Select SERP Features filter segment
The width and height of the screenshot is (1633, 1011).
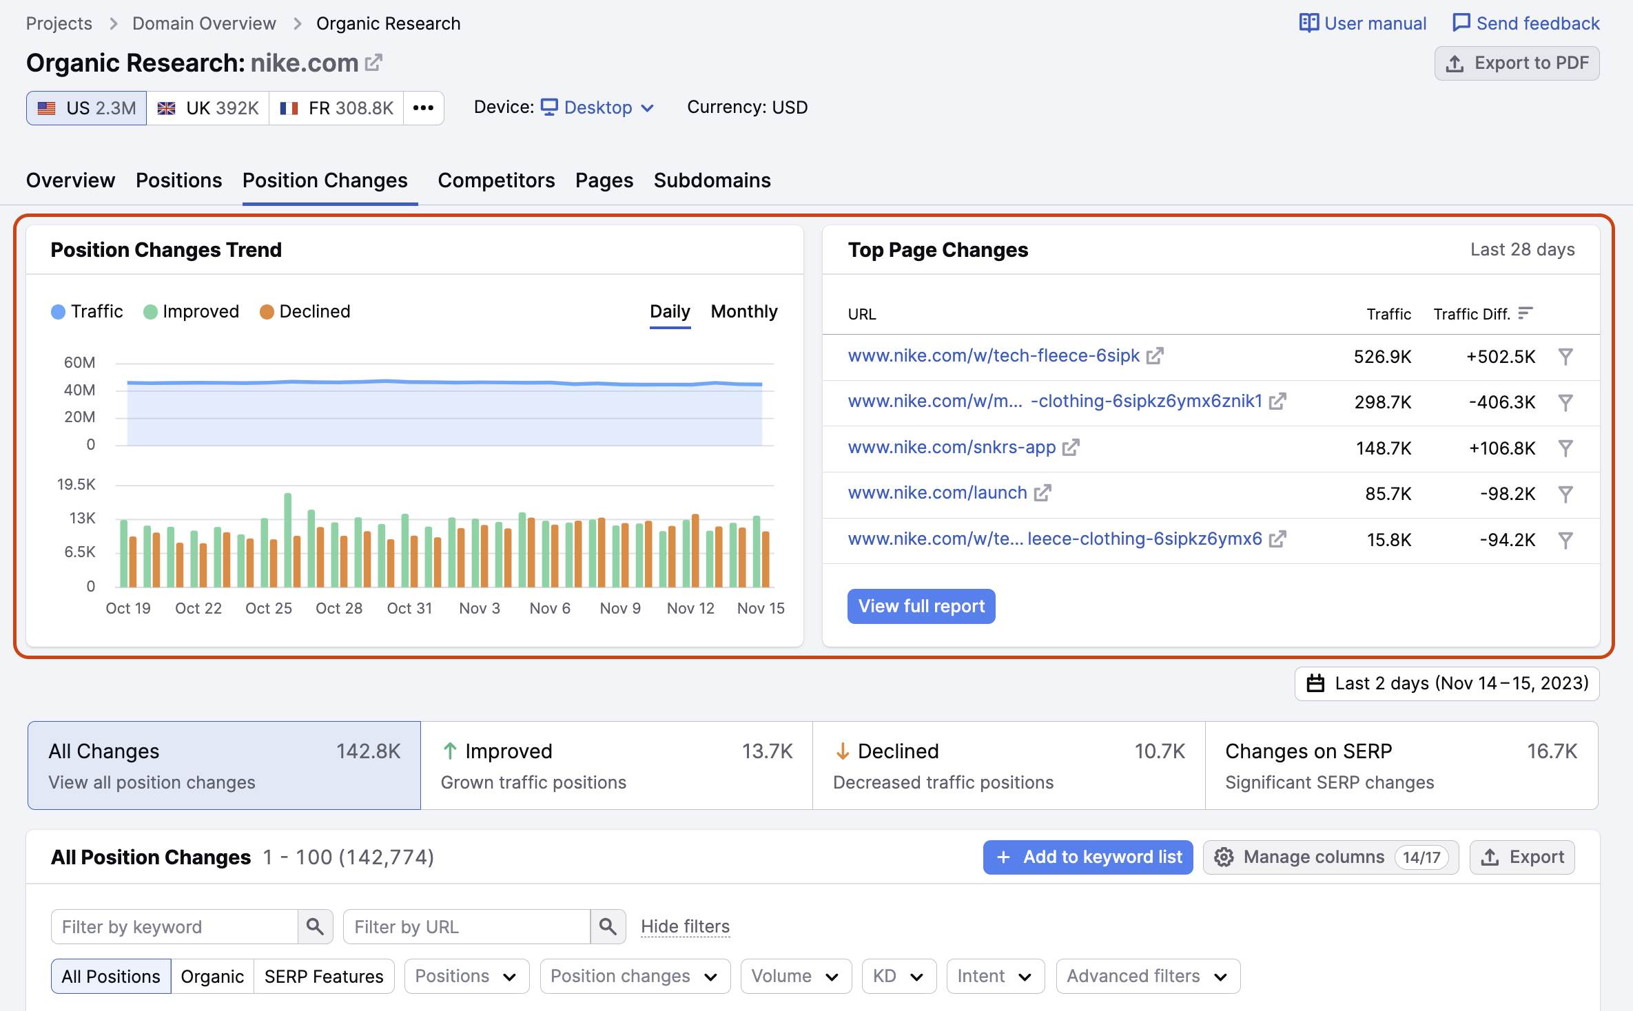[324, 976]
